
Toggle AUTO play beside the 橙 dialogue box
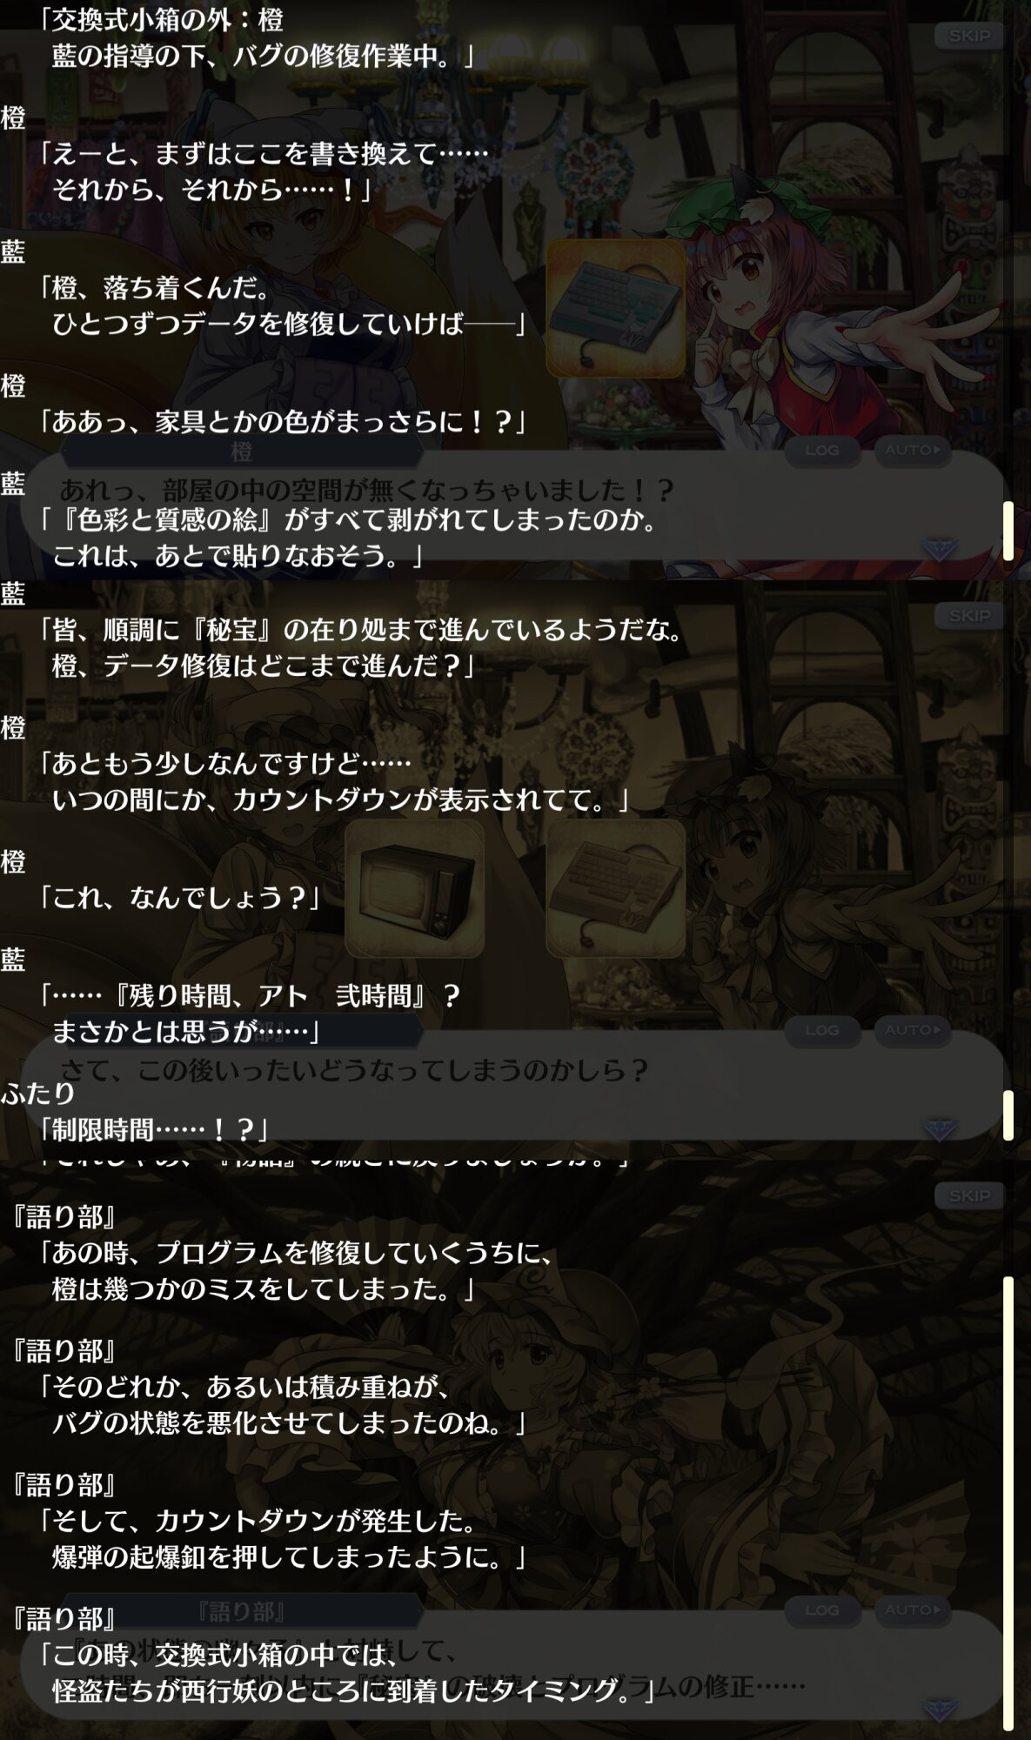point(913,450)
